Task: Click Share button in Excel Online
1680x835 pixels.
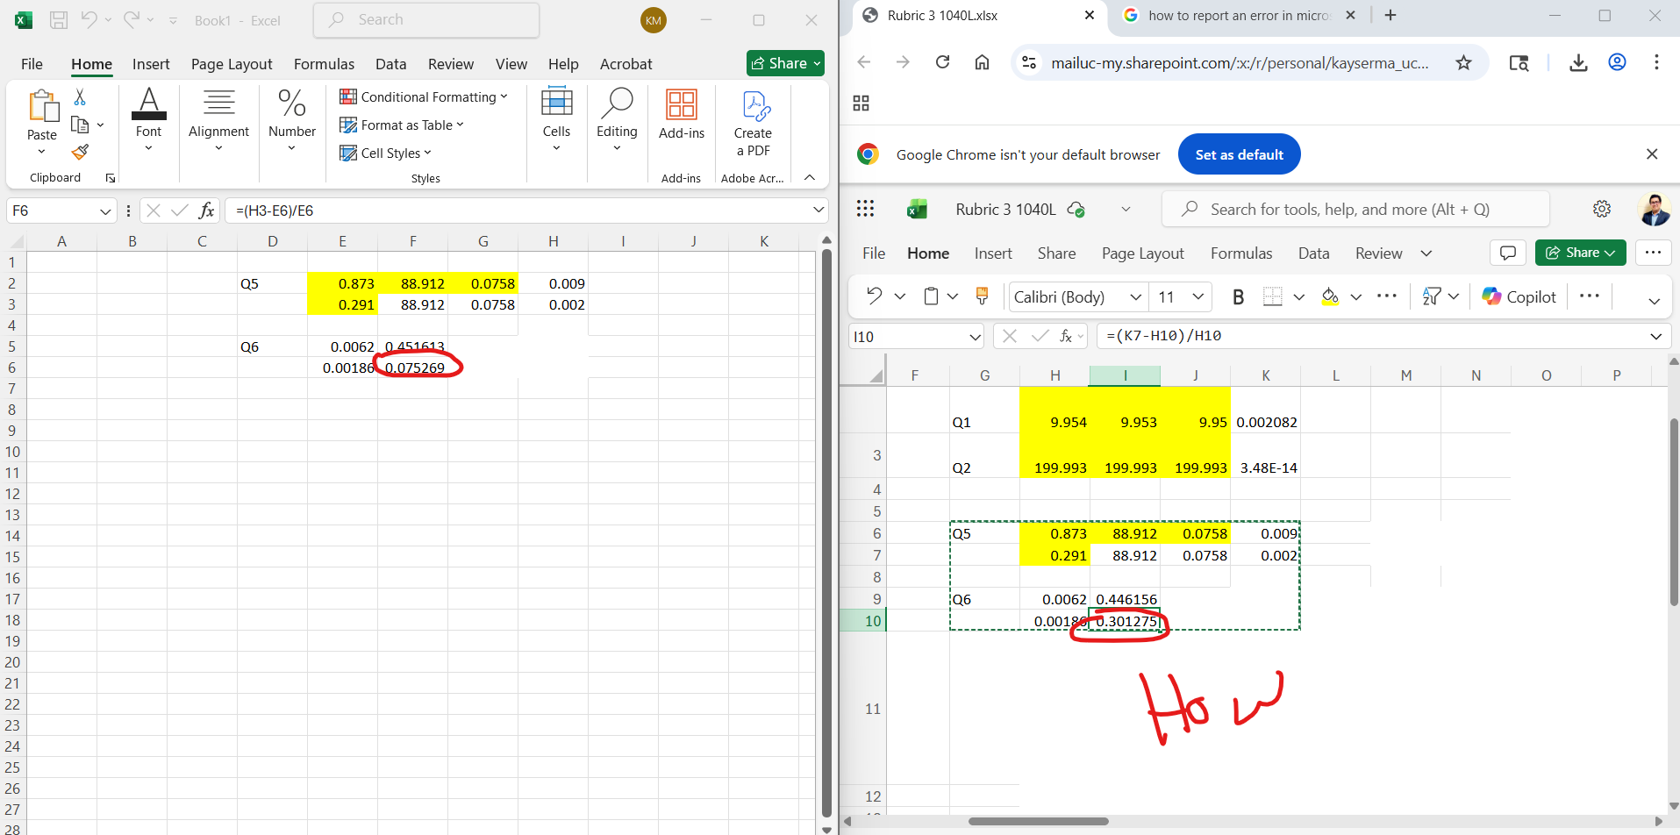Action: [x=1580, y=253]
